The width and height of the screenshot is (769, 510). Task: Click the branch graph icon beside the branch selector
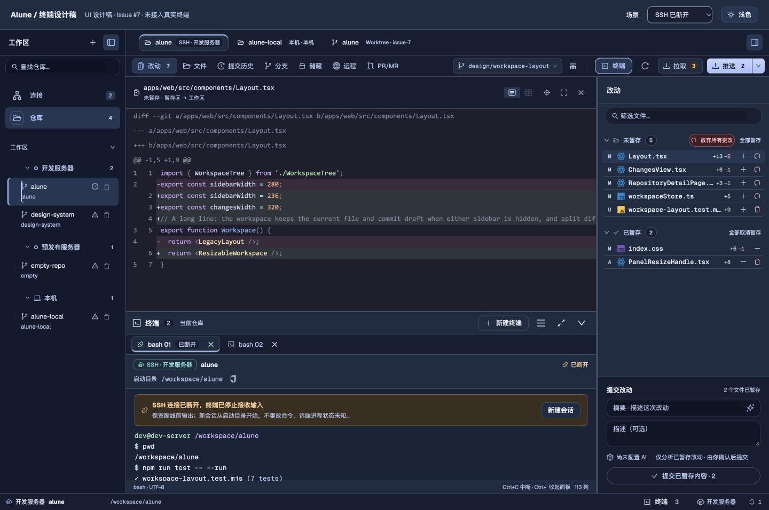pyautogui.click(x=573, y=66)
